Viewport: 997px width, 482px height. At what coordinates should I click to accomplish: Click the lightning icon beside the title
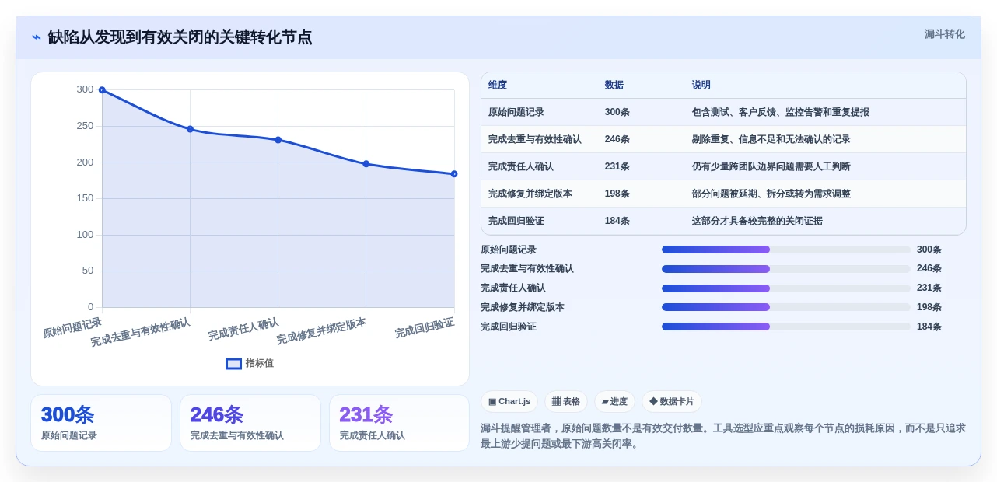pos(37,37)
